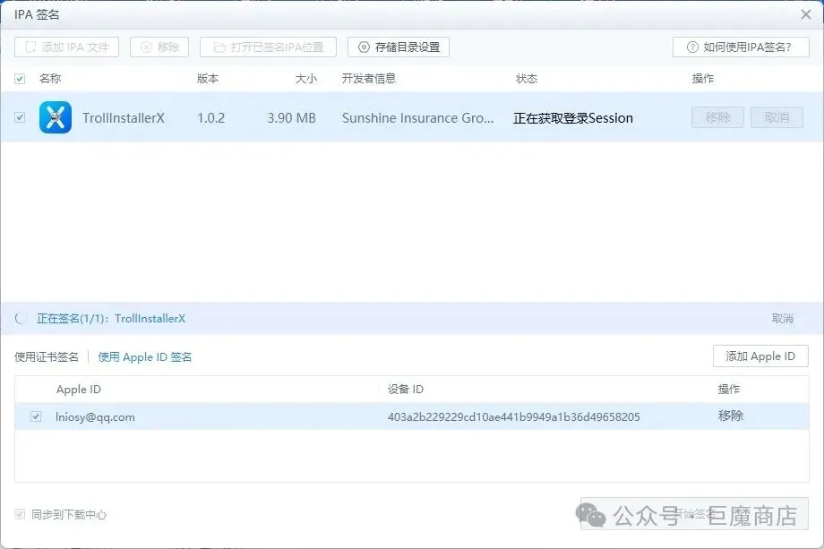Switch to 使用 Apple ID 签名 tab

click(144, 357)
